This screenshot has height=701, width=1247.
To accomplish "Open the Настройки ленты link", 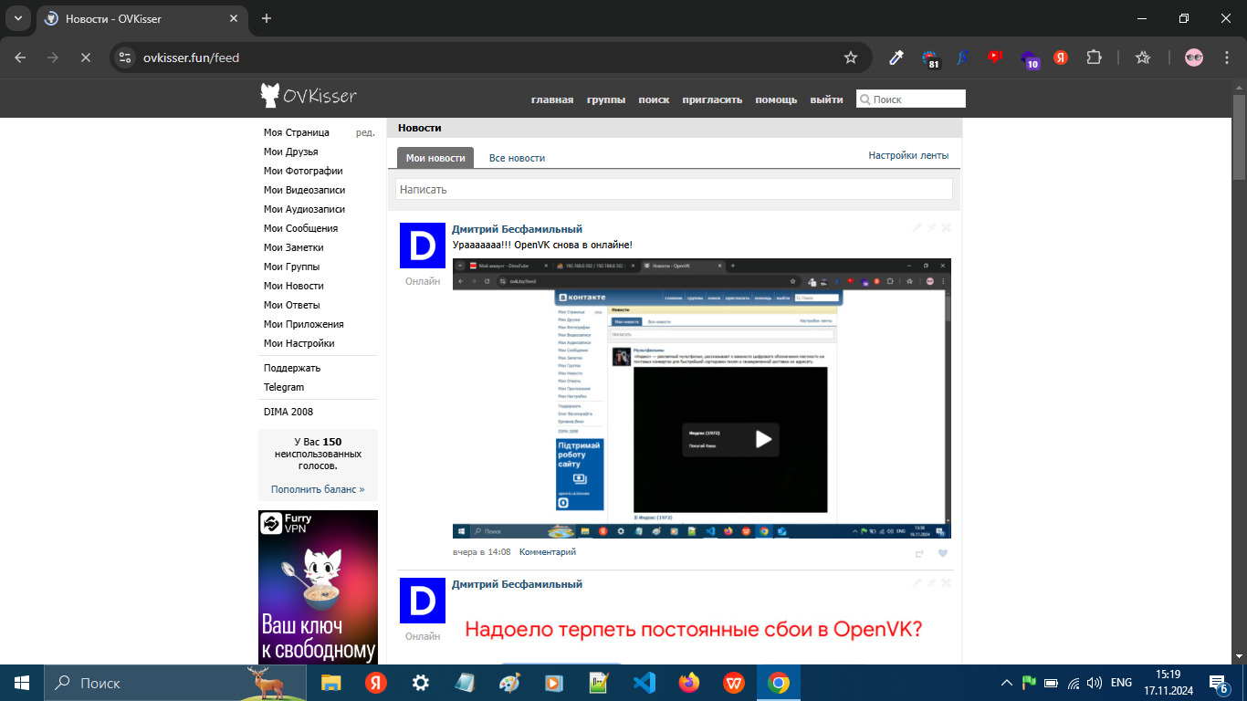I will [x=907, y=155].
